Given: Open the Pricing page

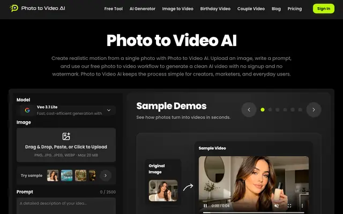Looking at the screenshot, I should (294, 9).
